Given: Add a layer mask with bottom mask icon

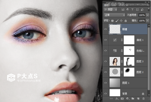Looking at the screenshot, I should tap(122, 99).
